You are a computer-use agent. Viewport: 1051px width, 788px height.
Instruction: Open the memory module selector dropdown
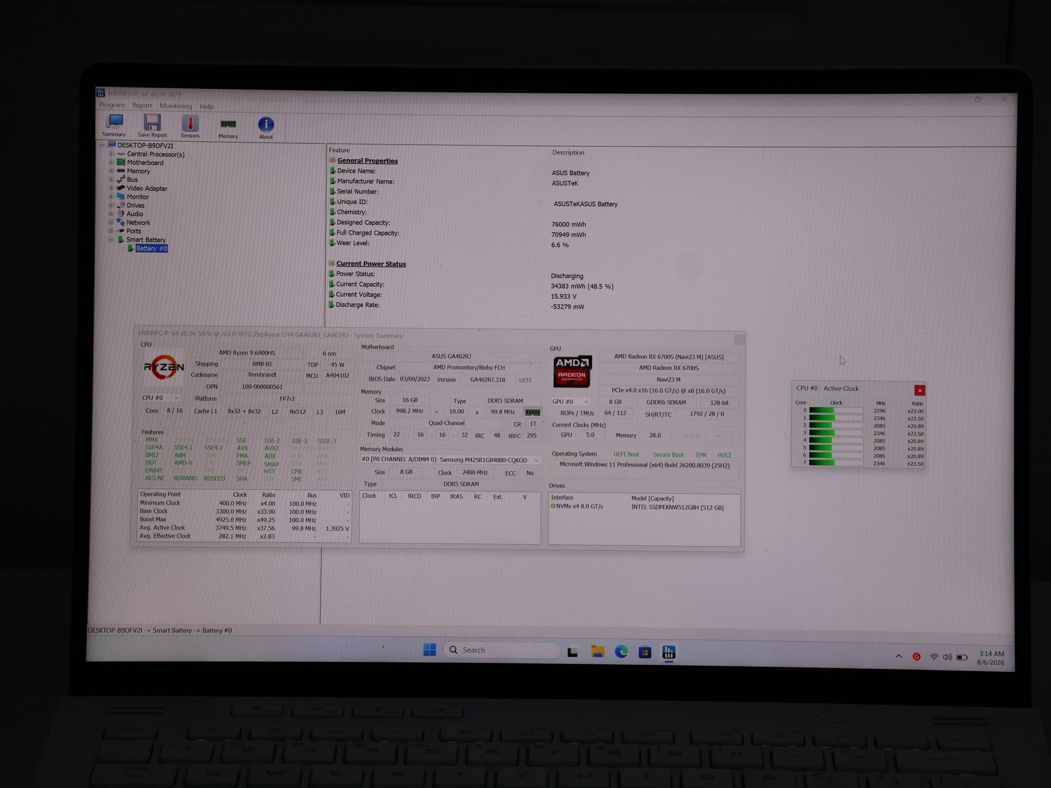450,460
